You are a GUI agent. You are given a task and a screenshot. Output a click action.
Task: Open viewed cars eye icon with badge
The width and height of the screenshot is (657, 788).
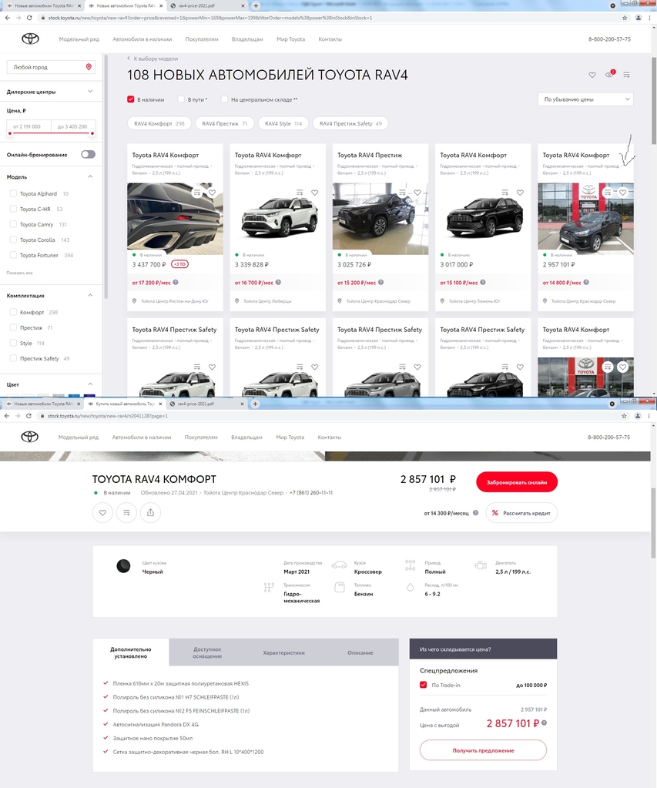tap(609, 75)
